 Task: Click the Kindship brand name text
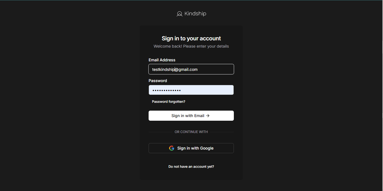tap(195, 13)
